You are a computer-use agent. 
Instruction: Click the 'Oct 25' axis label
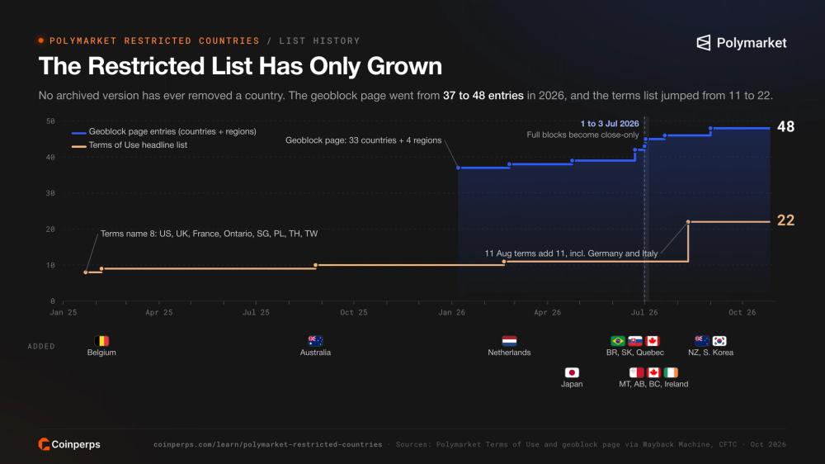pos(354,312)
